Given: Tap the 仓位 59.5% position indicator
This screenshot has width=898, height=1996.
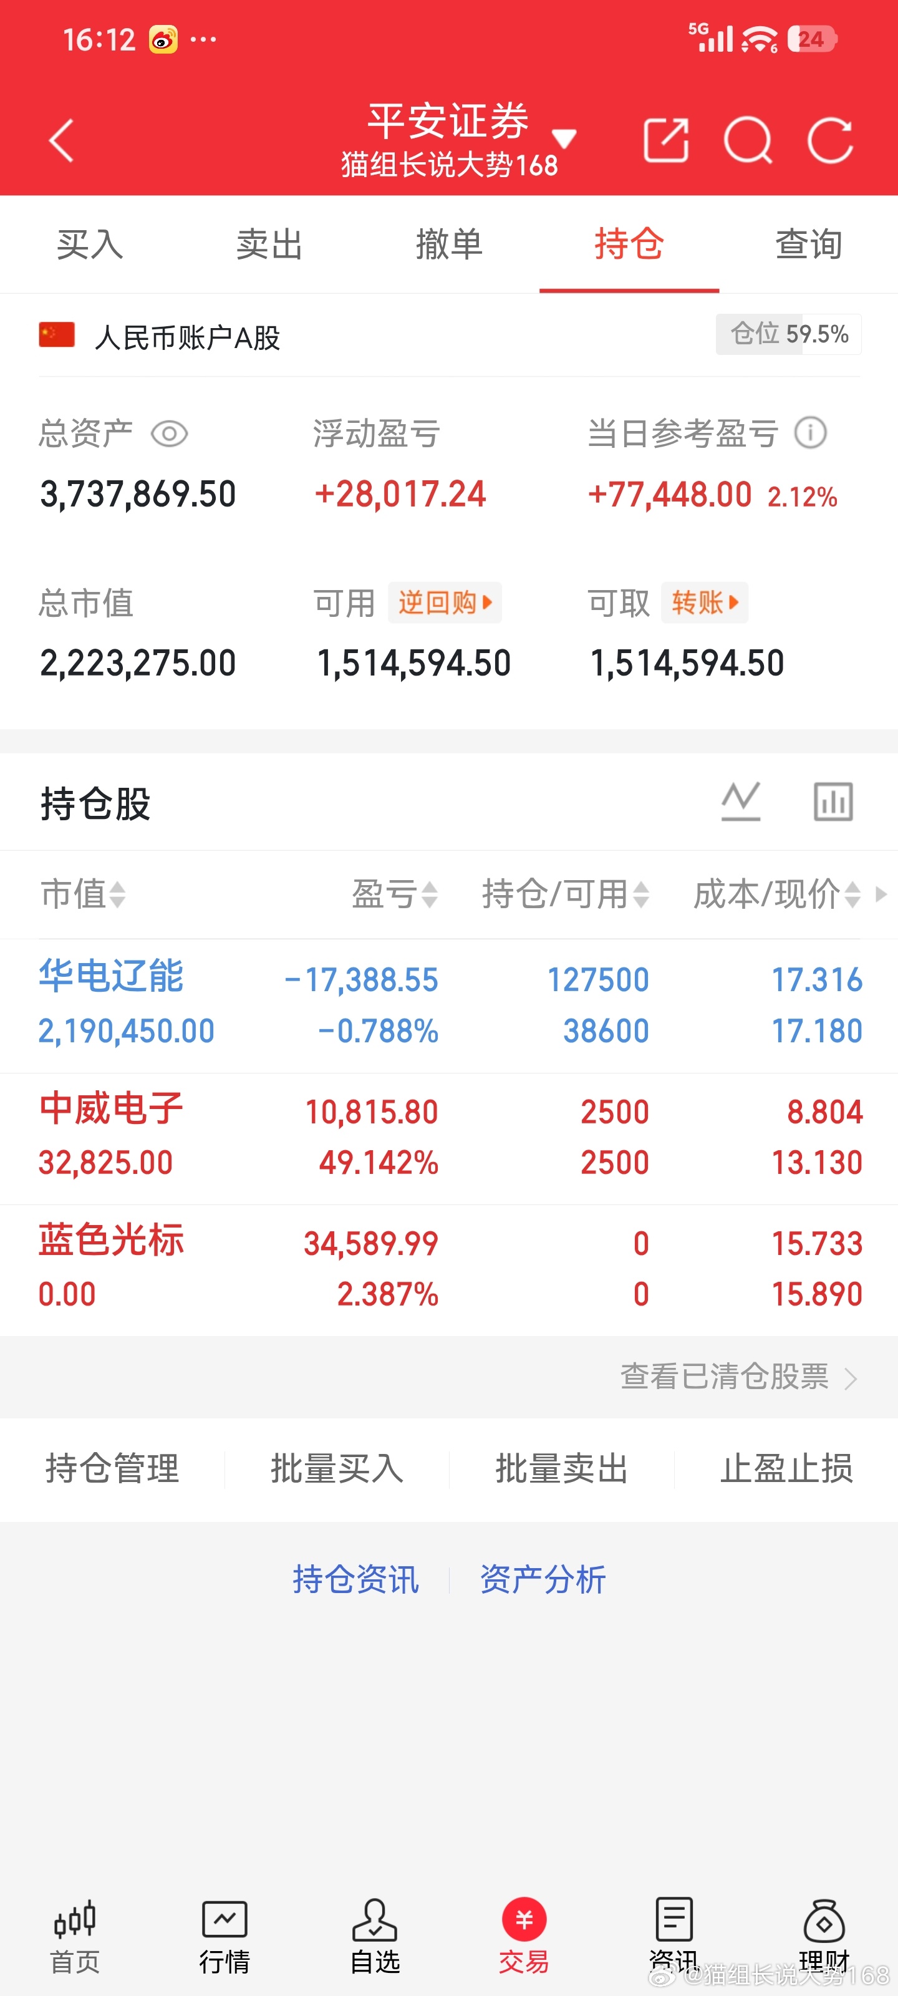Looking at the screenshot, I should click(789, 334).
